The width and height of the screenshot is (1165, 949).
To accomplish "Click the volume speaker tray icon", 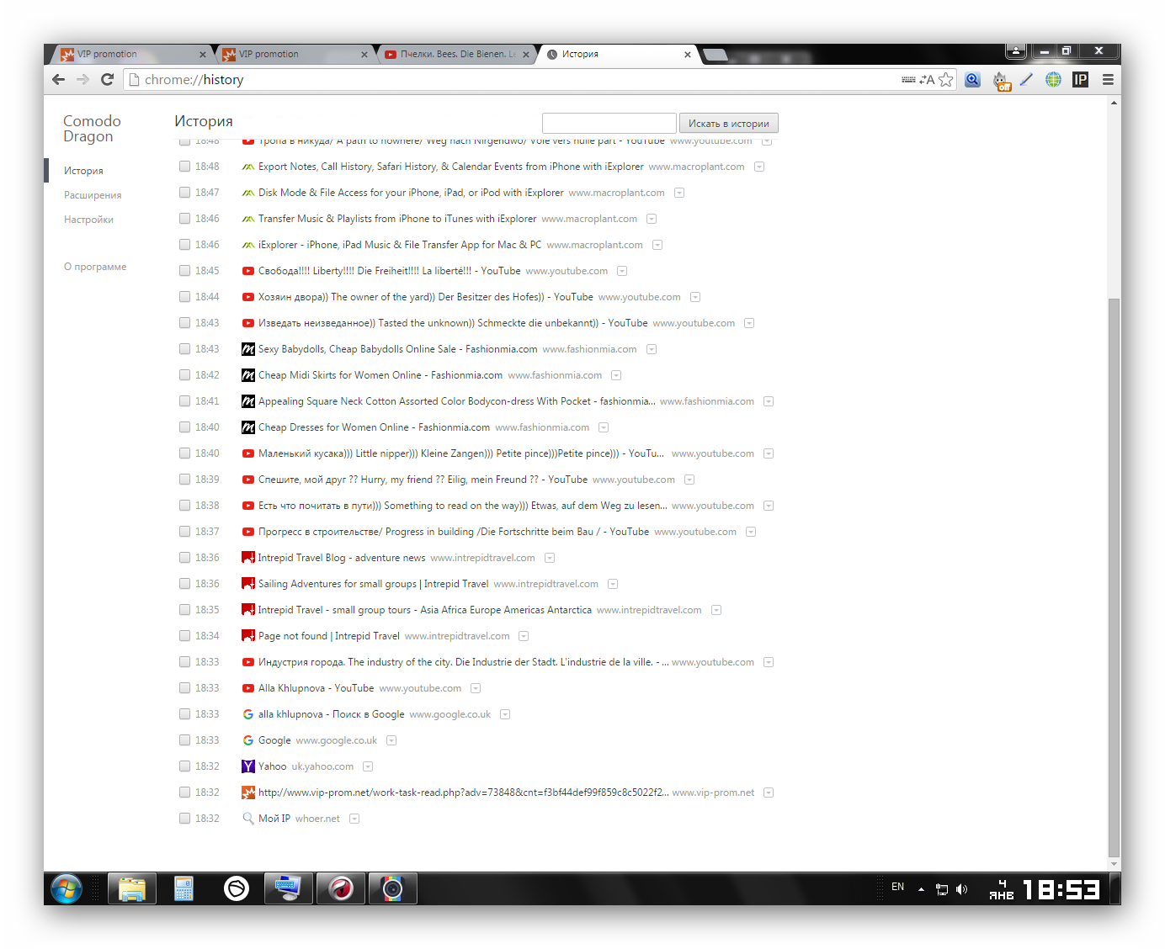I will (962, 888).
